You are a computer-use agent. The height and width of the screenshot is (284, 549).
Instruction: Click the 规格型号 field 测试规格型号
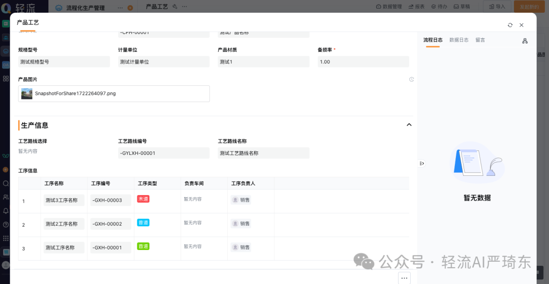click(x=64, y=62)
